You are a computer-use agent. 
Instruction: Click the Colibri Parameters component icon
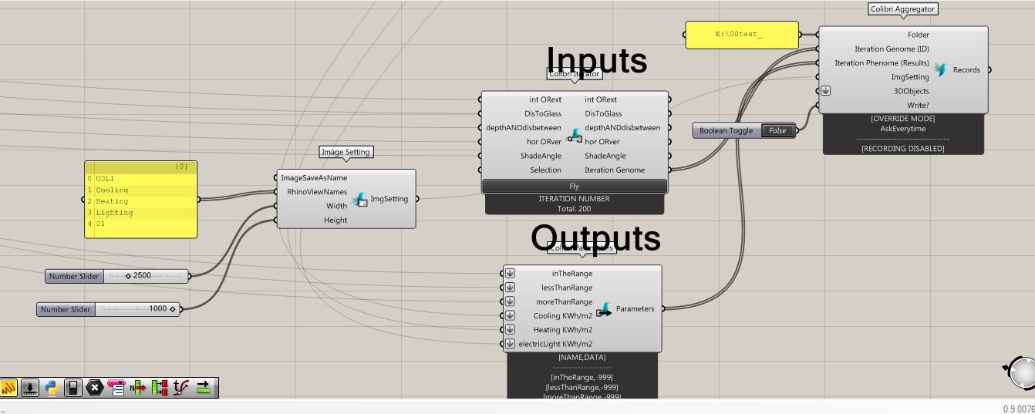(604, 309)
